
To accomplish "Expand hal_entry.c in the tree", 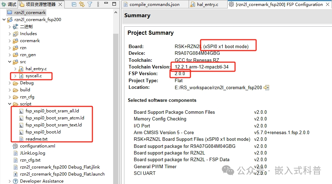I will click(x=15, y=69).
